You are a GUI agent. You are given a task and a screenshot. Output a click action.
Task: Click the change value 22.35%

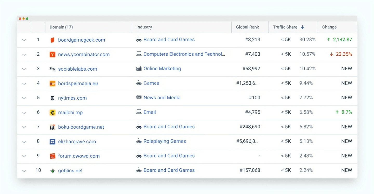coord(344,54)
